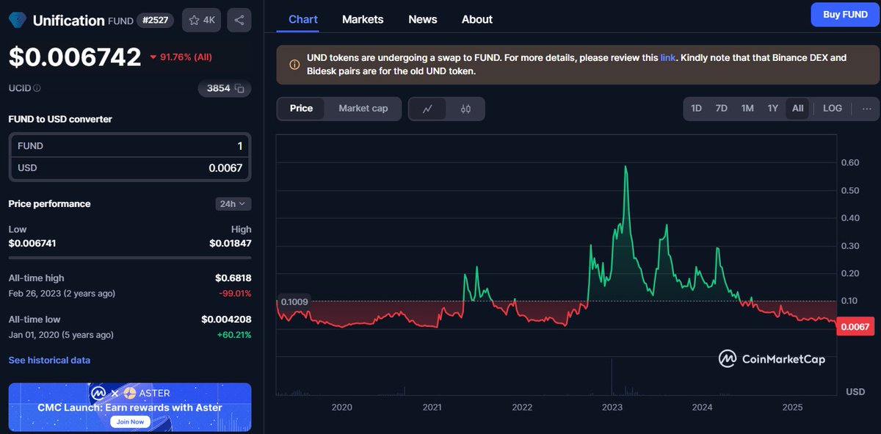Click the 91.76% (All) change indicator

181,57
